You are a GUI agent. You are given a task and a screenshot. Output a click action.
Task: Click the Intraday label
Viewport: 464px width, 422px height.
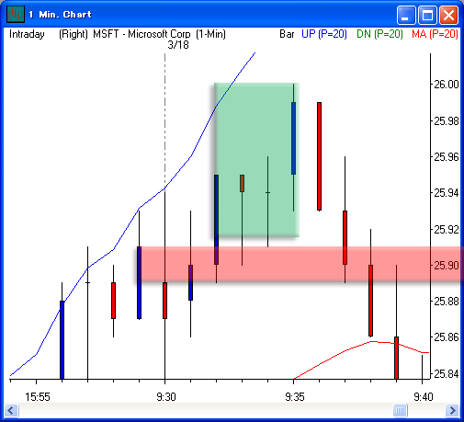(x=27, y=34)
